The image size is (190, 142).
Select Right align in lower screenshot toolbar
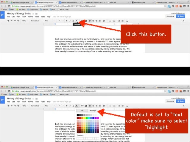(x=96, y=106)
